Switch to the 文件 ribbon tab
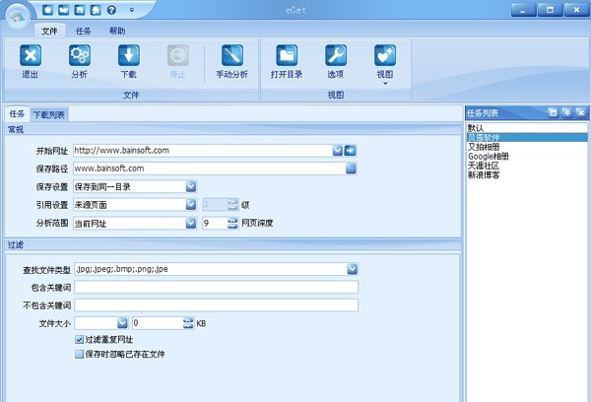This screenshot has height=402, width=591. [49, 31]
